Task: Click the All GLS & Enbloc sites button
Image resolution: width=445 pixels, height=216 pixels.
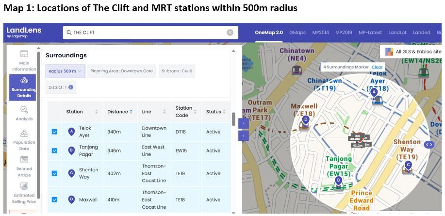Action: 413,51
